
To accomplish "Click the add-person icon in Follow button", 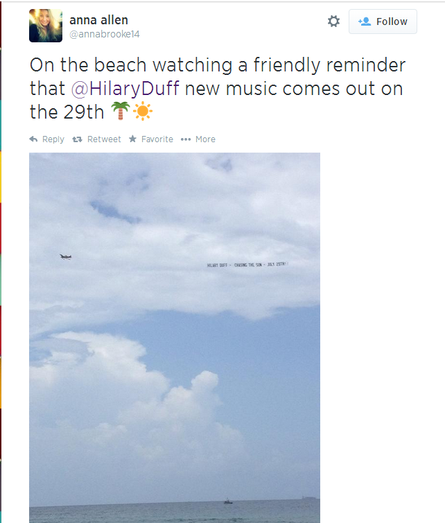I will [x=365, y=22].
